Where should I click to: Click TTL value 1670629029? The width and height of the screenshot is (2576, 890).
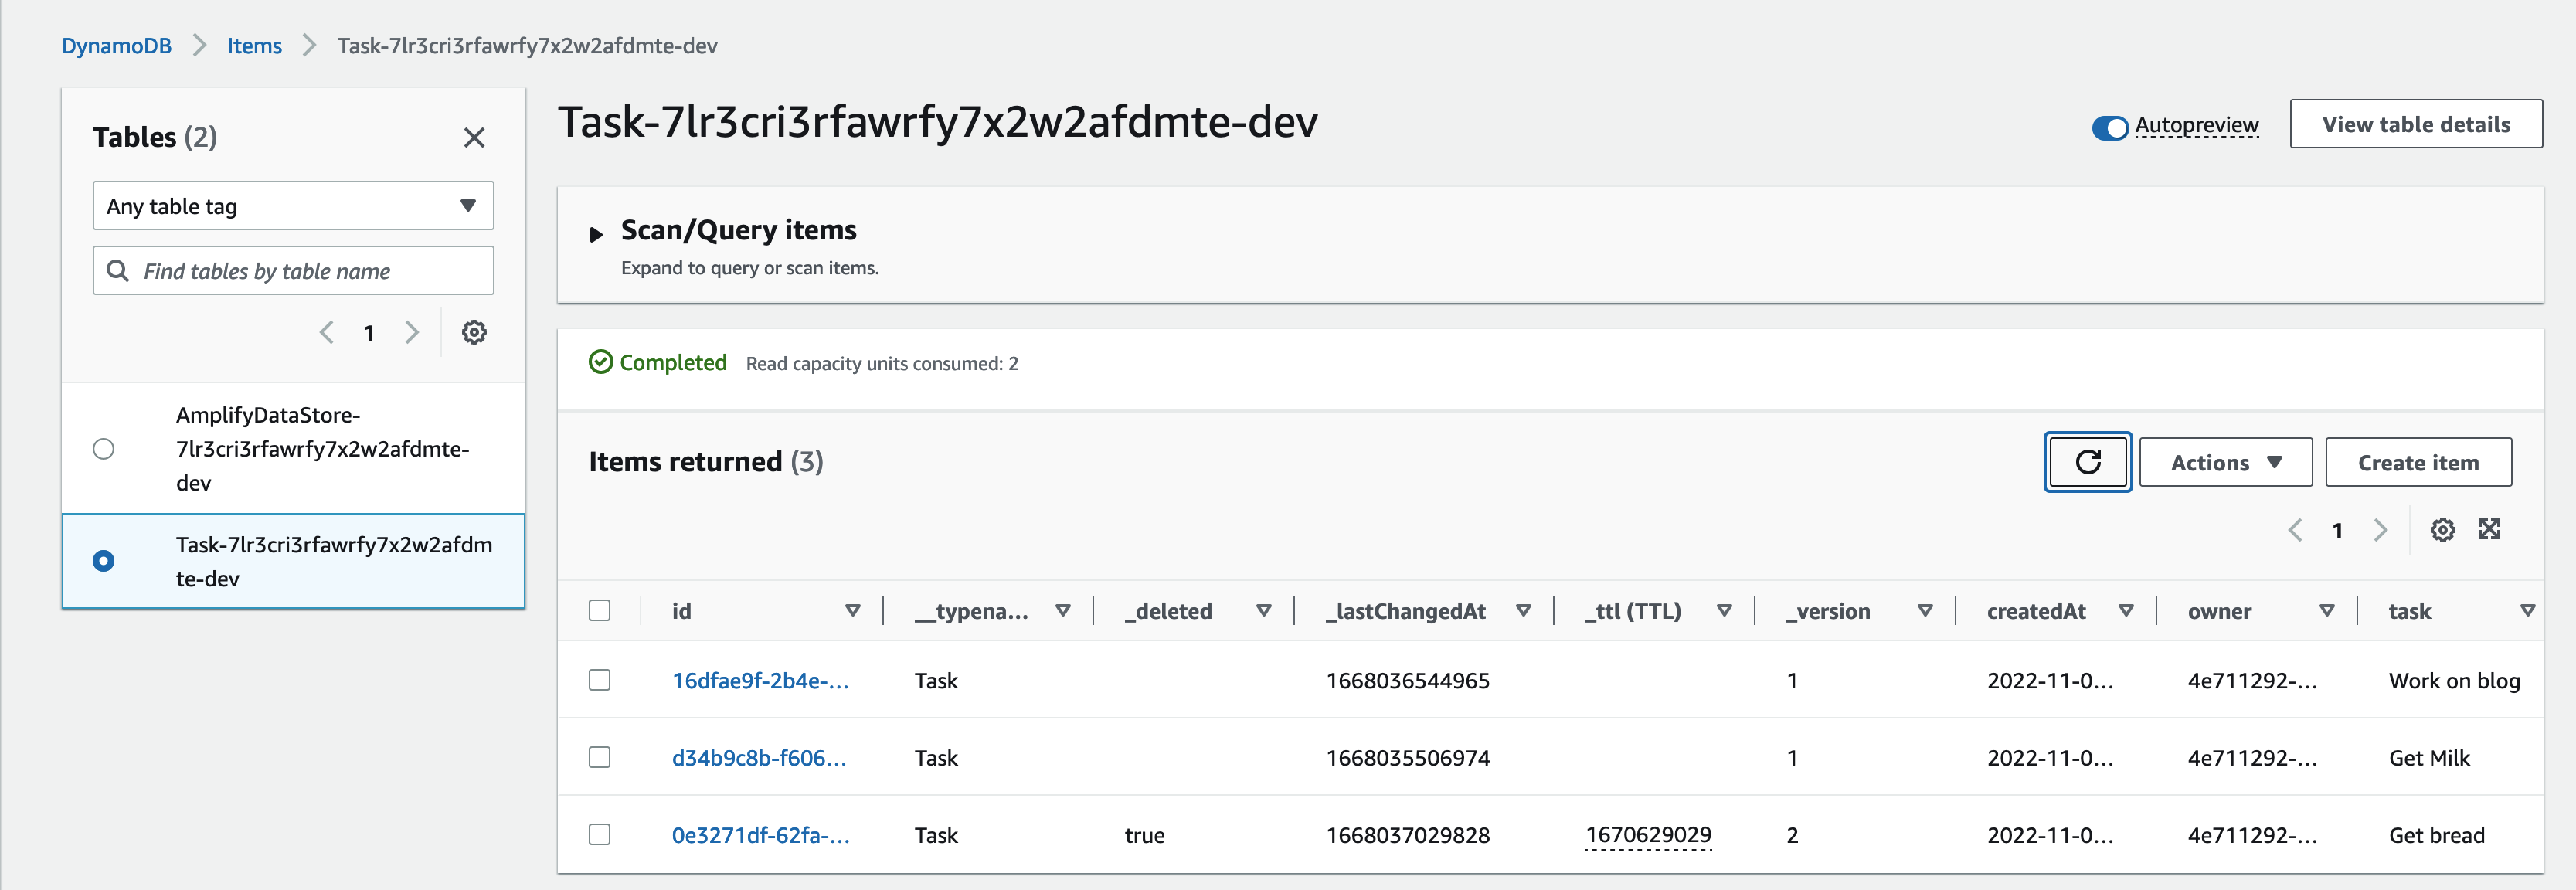pos(1649,834)
